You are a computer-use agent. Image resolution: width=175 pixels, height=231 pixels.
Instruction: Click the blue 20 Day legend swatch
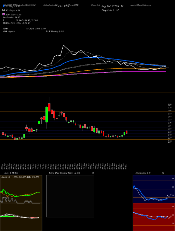click(3, 6)
